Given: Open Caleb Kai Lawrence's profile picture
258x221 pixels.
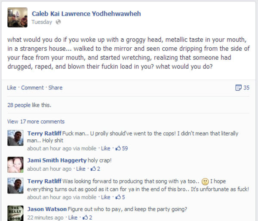Looking at the screenshot, I should (x=18, y=17).
